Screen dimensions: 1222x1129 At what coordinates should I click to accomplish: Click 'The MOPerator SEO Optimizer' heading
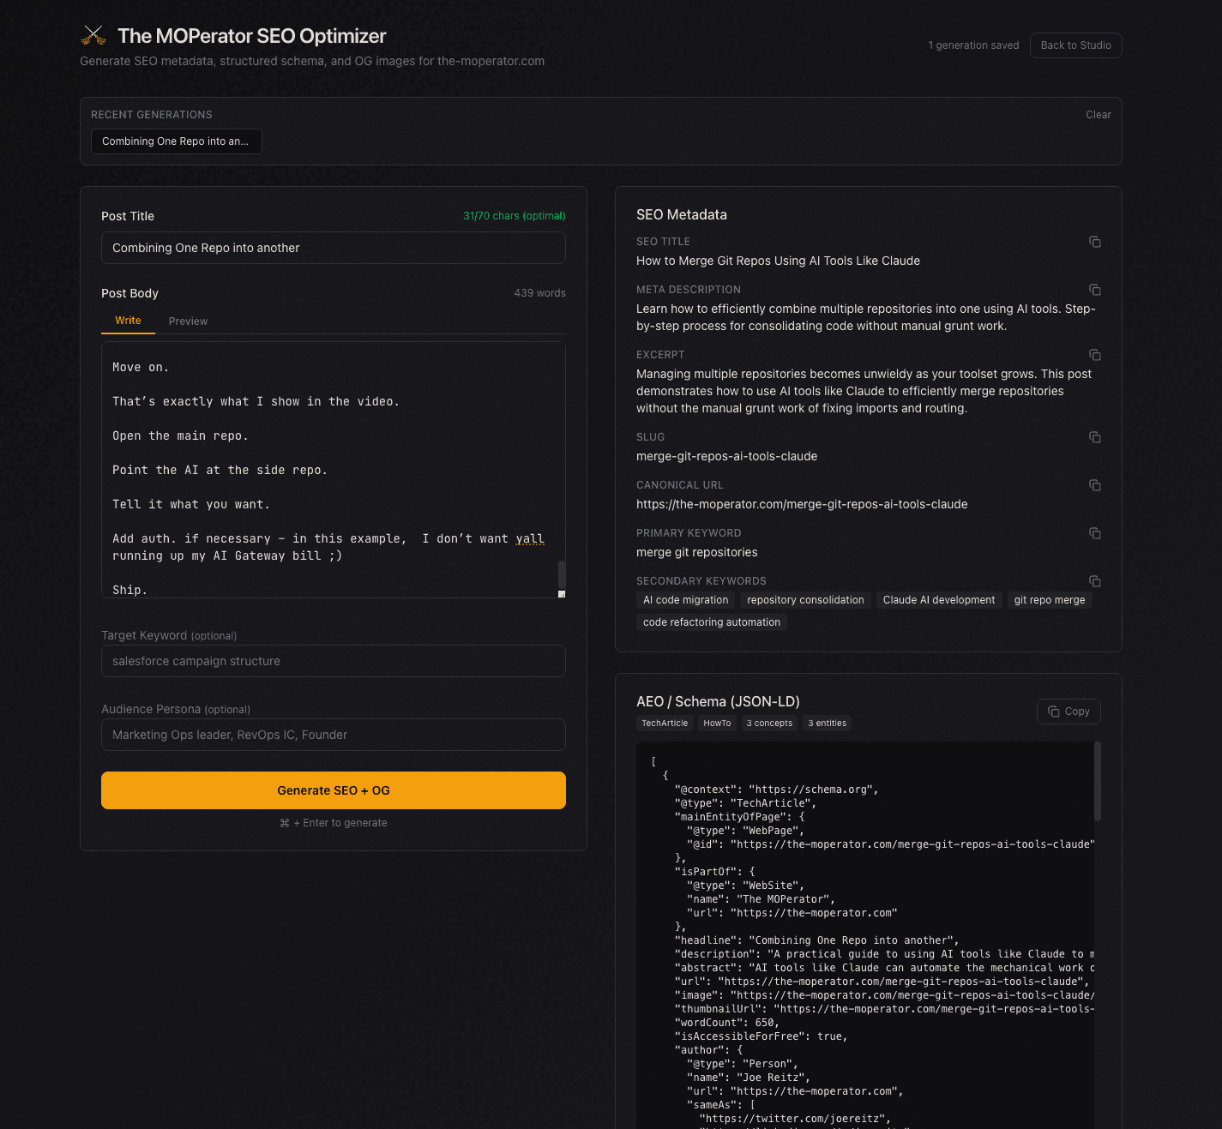(252, 36)
